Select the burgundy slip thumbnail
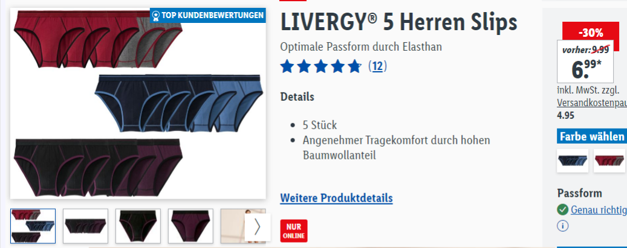This screenshot has height=248, width=627. [190, 226]
